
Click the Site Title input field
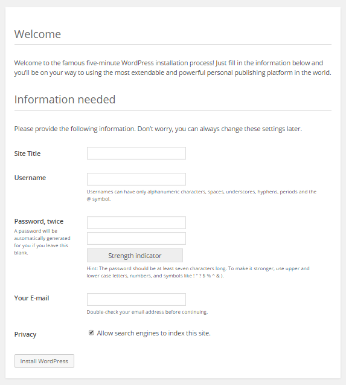coord(136,154)
